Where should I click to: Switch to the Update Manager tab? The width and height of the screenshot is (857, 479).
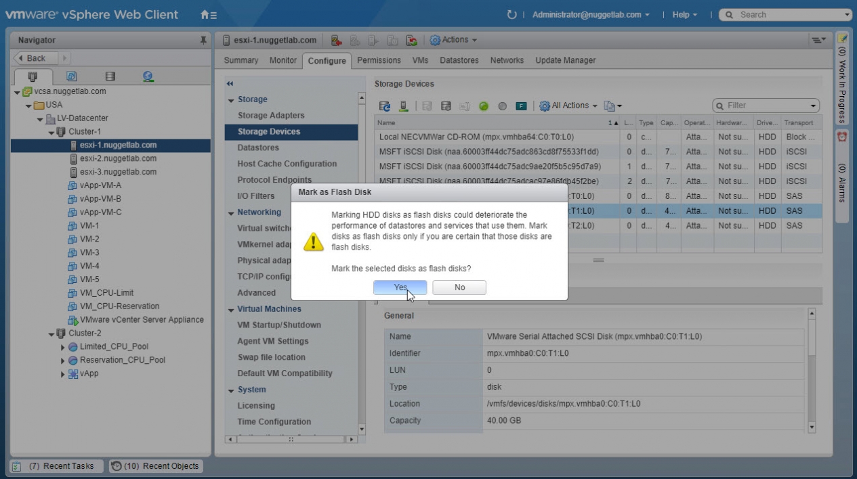click(565, 60)
